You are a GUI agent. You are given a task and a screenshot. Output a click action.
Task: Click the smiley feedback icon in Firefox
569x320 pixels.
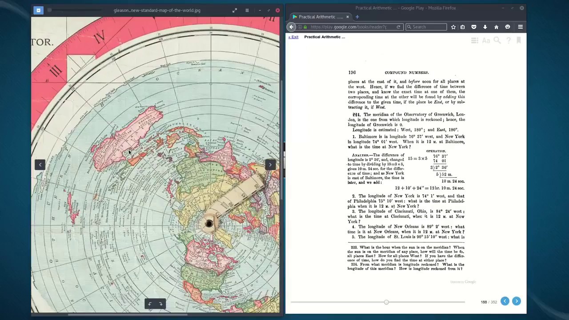(508, 27)
